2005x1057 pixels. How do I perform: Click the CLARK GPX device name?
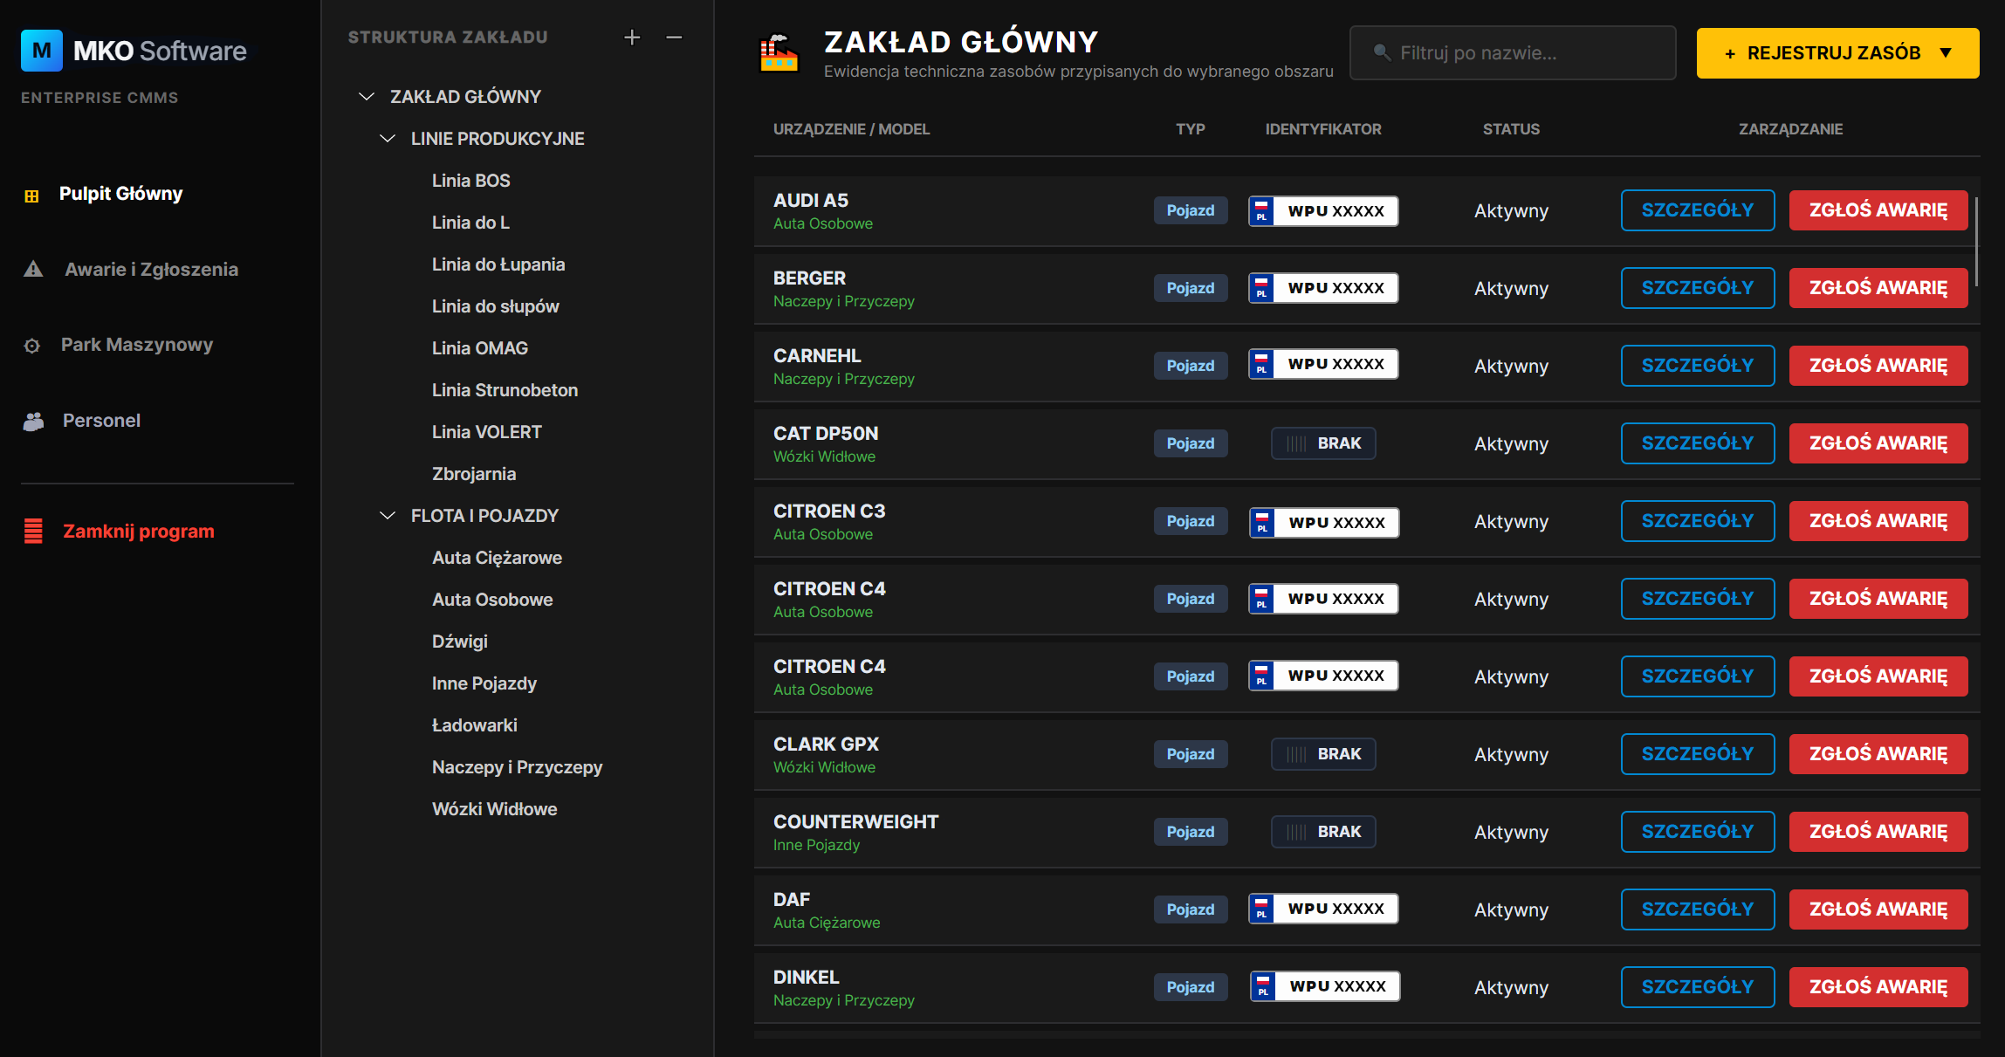click(826, 744)
